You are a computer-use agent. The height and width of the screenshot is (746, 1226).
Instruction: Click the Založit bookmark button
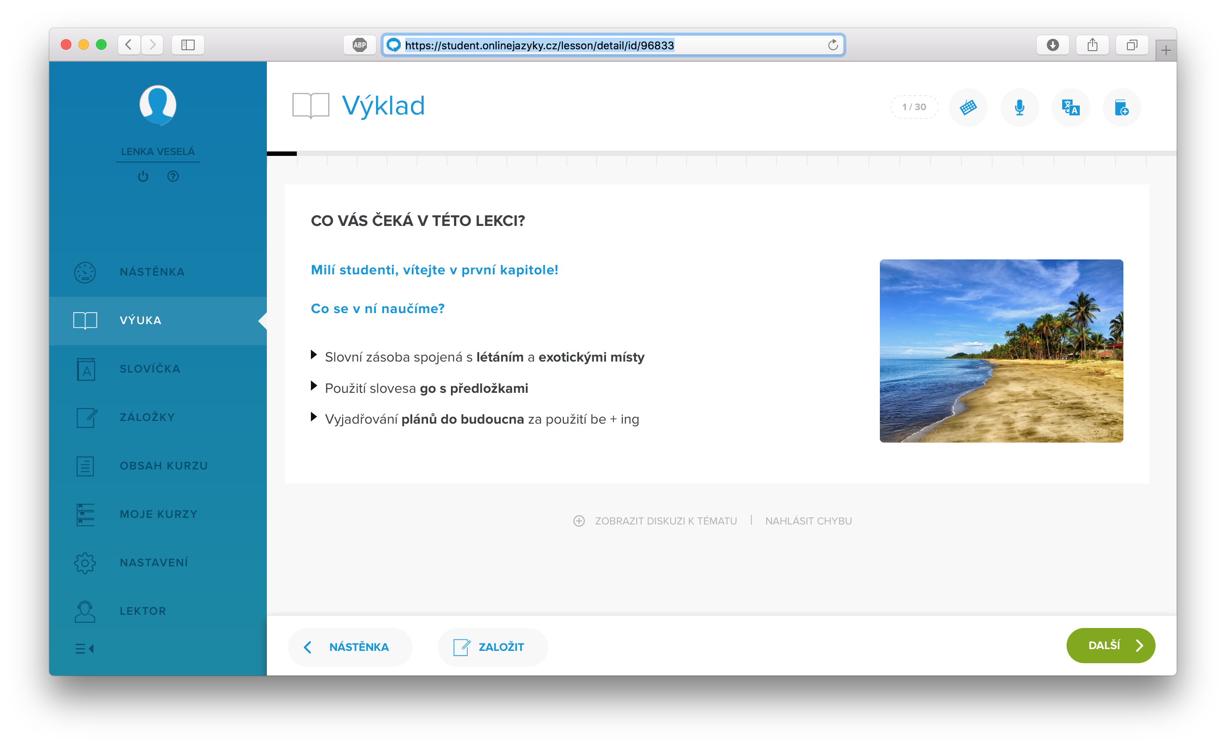(492, 647)
